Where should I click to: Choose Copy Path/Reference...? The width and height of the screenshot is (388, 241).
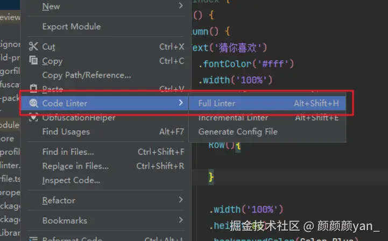point(106,75)
